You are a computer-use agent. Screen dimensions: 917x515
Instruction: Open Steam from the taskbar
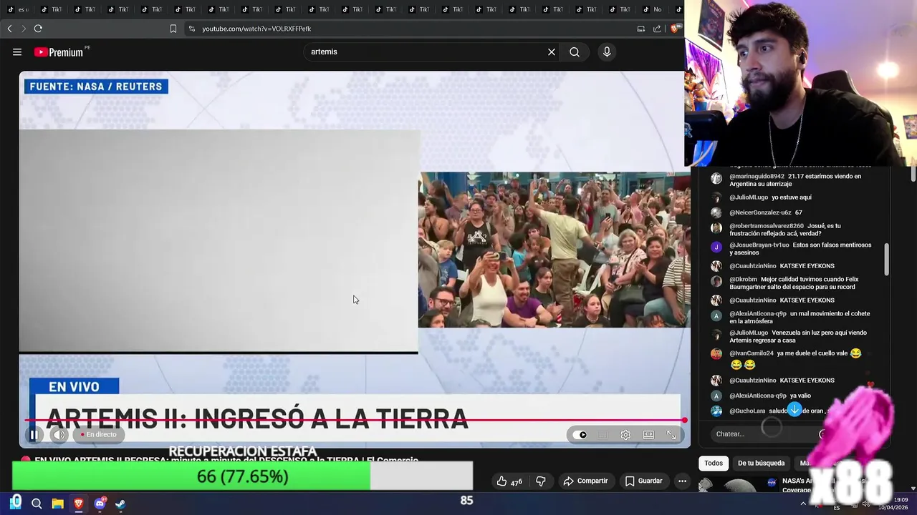point(120,504)
